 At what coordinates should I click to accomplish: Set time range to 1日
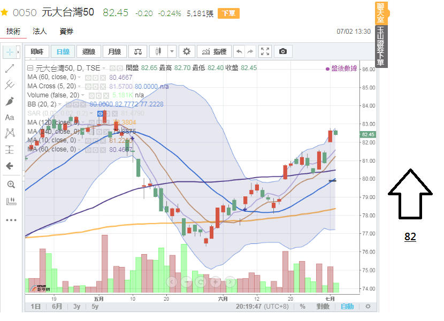point(36,306)
